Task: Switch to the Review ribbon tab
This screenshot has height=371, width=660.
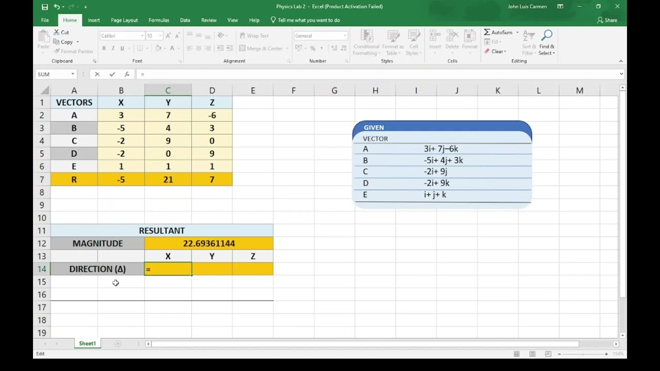Action: 209,20
